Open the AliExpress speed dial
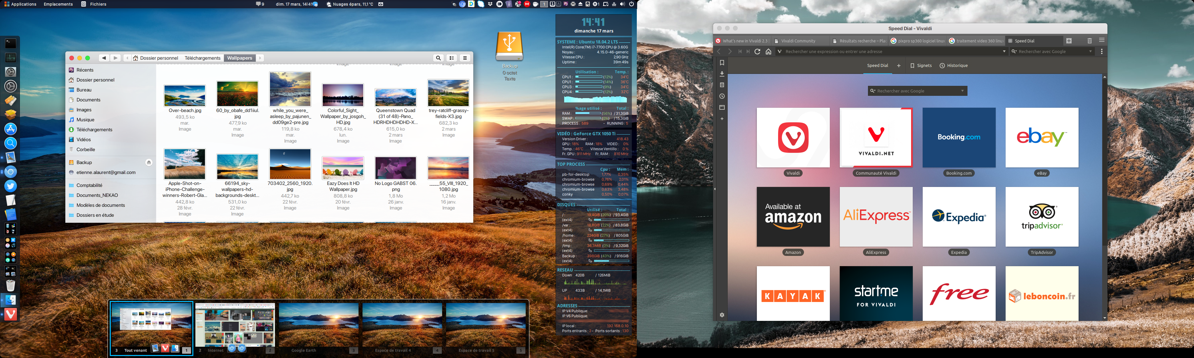The height and width of the screenshot is (358, 1194). [876, 217]
